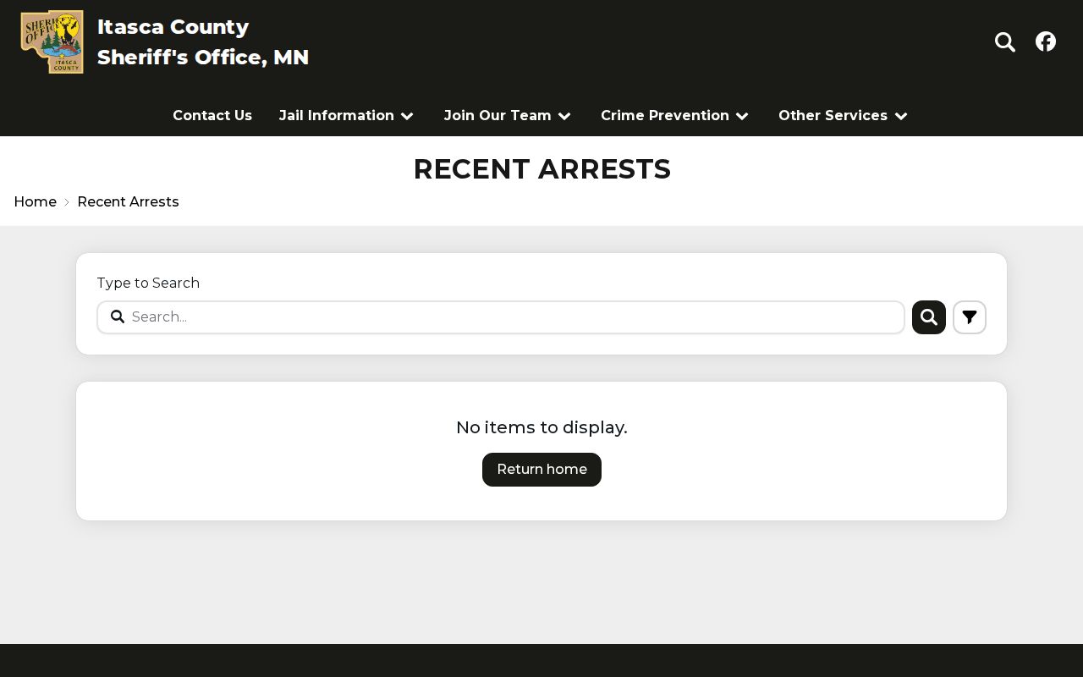The image size is (1083, 677).
Task: Click 'No items to display.' message
Action: point(541,427)
